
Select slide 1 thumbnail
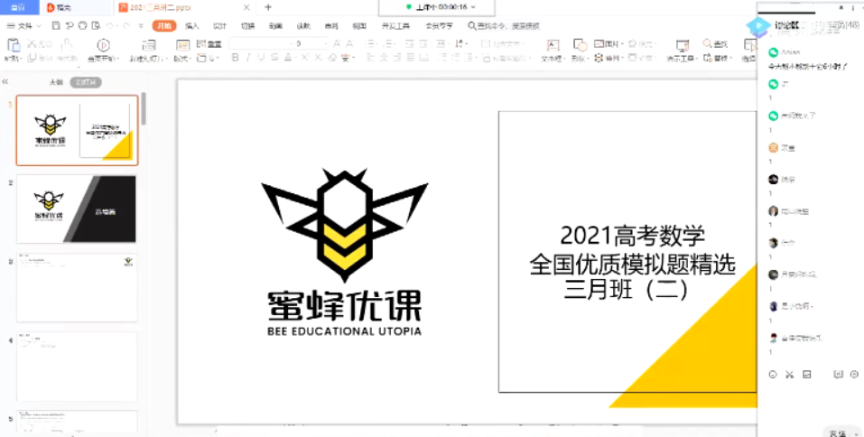click(x=77, y=130)
